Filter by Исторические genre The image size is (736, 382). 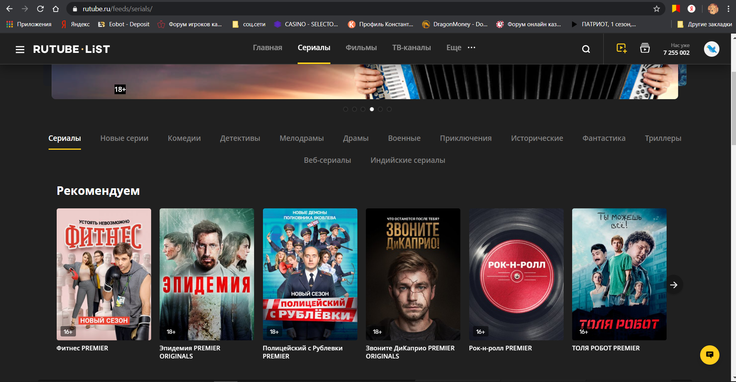coord(537,138)
